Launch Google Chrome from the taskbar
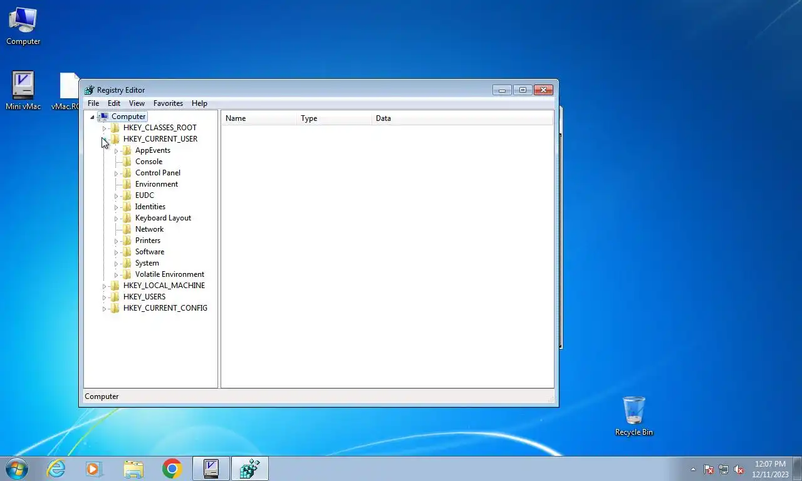The width and height of the screenshot is (802, 481). [x=172, y=468]
